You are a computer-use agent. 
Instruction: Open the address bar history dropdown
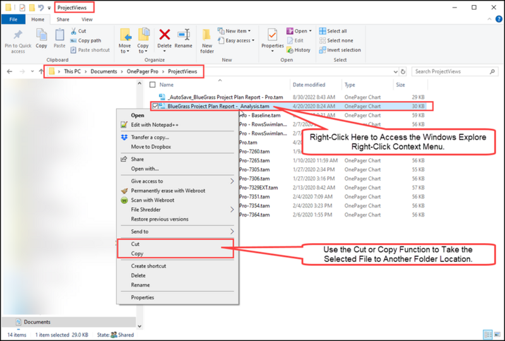[396, 71]
